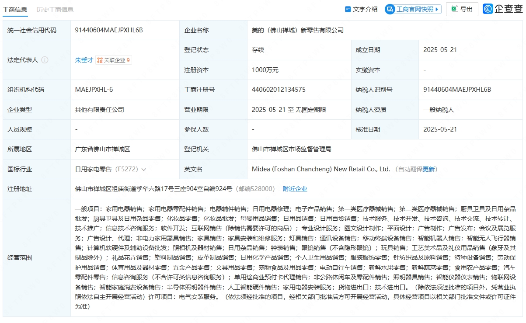Click the 核准日期 field label

coord(368,129)
